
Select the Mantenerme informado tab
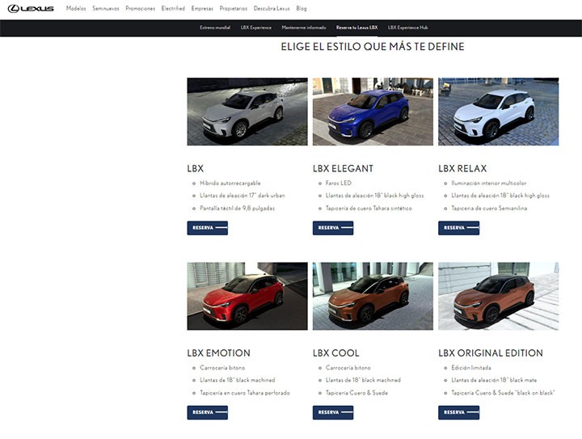[x=304, y=27]
